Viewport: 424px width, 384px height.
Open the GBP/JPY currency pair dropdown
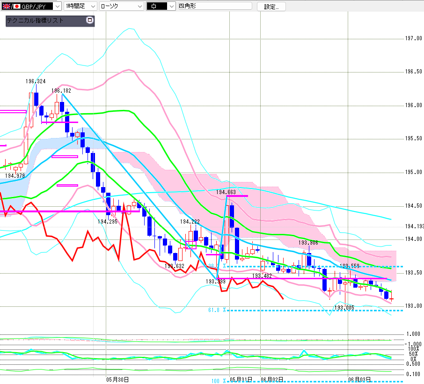pyautogui.click(x=31, y=6)
